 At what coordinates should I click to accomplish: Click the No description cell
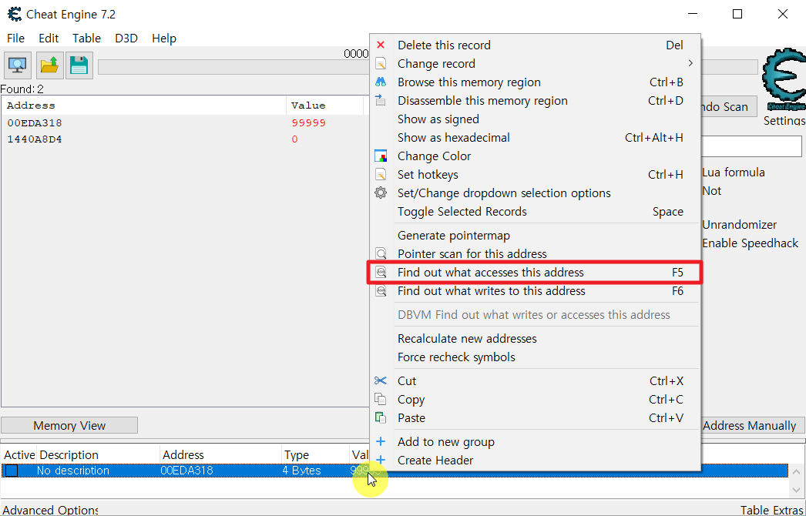coord(72,471)
